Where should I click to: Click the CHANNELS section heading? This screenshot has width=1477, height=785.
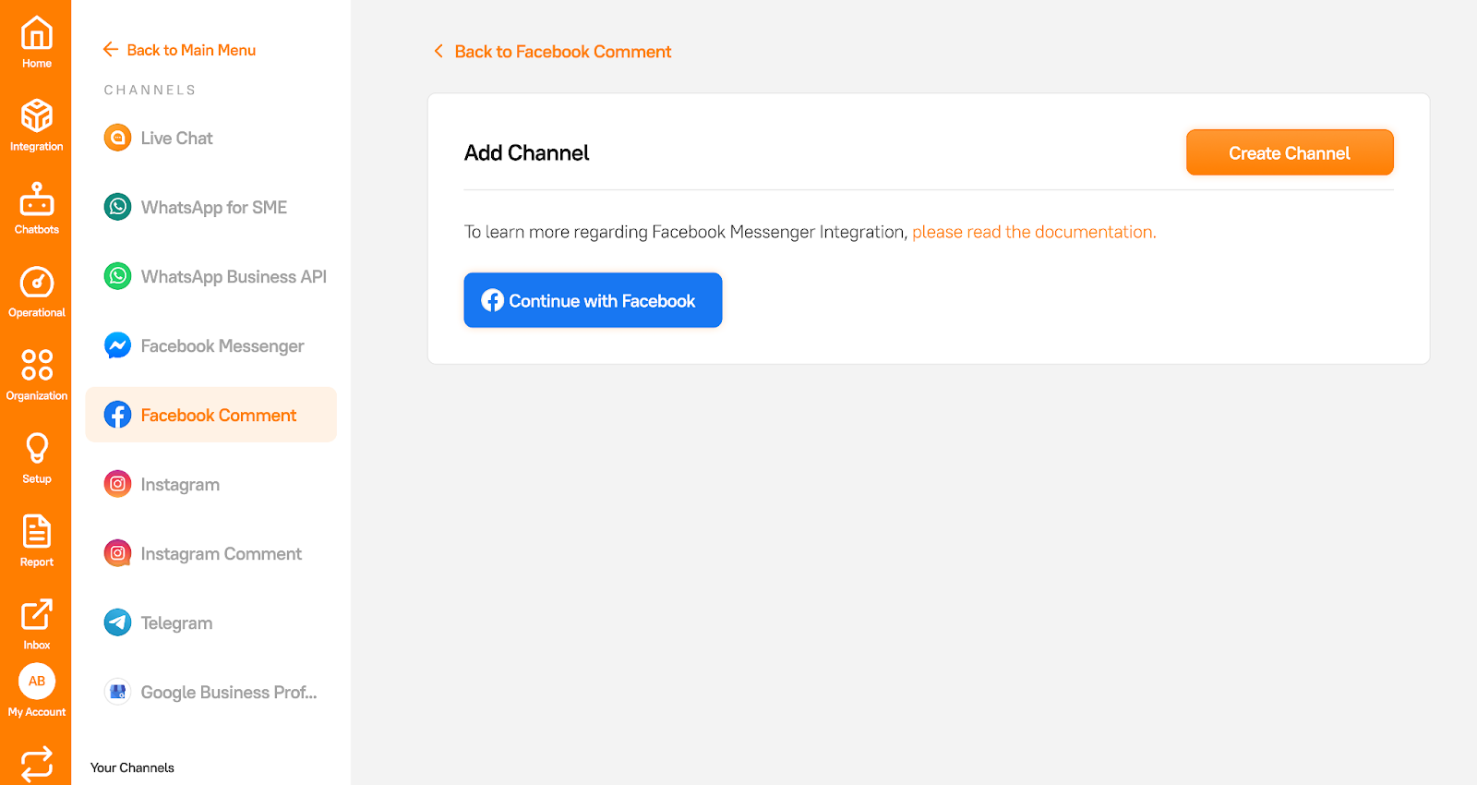(150, 90)
